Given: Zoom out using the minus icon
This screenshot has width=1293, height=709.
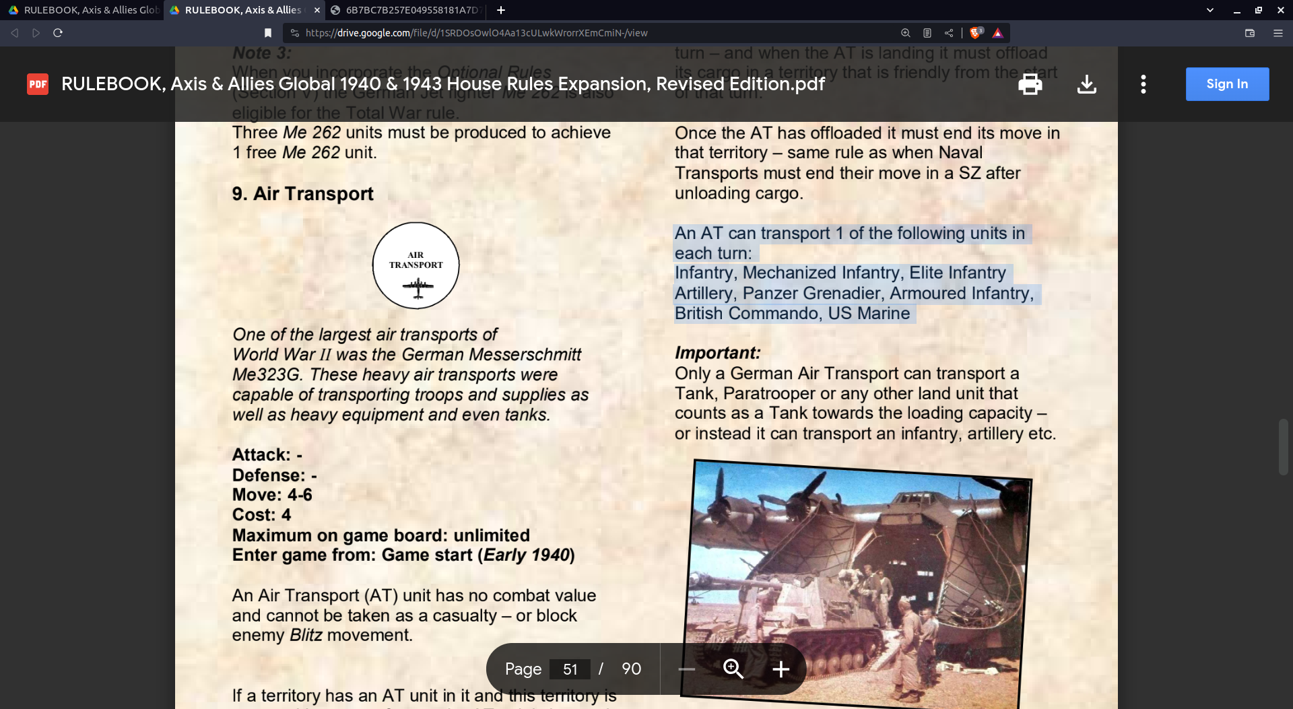Looking at the screenshot, I should click(686, 669).
